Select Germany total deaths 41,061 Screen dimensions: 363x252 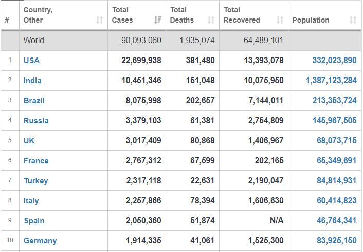pos(203,241)
